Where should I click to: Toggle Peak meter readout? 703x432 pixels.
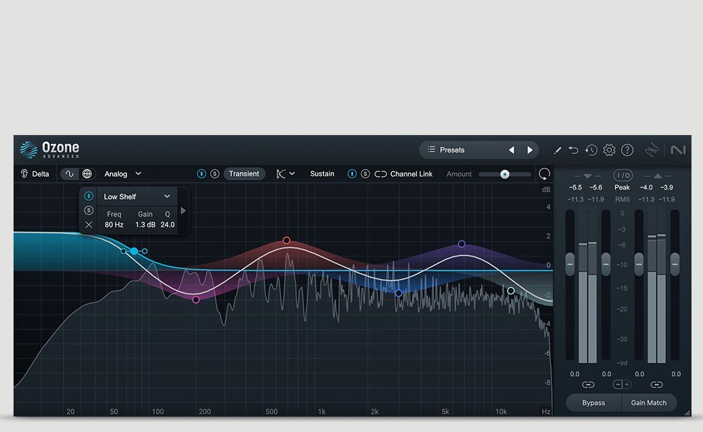click(x=622, y=187)
